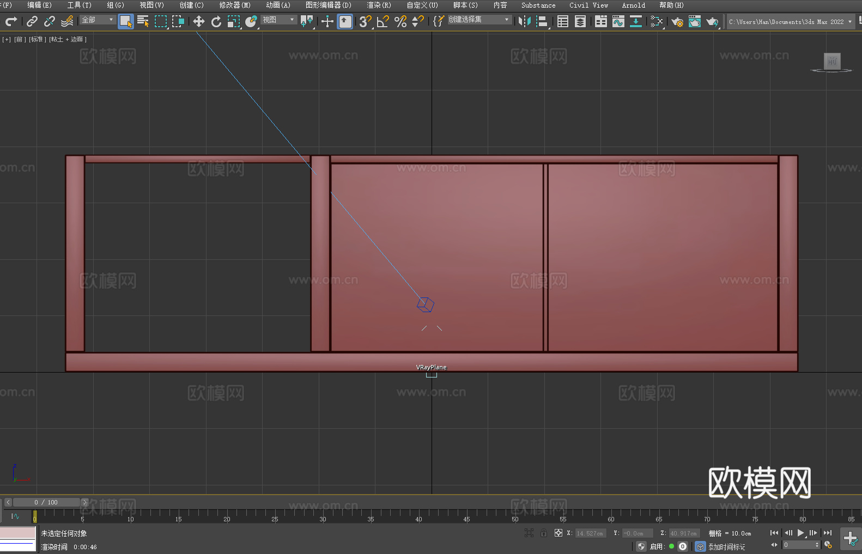Open reference coordinate system dropdown 视图
Image resolution: width=862 pixels, height=554 pixels.
278,20
